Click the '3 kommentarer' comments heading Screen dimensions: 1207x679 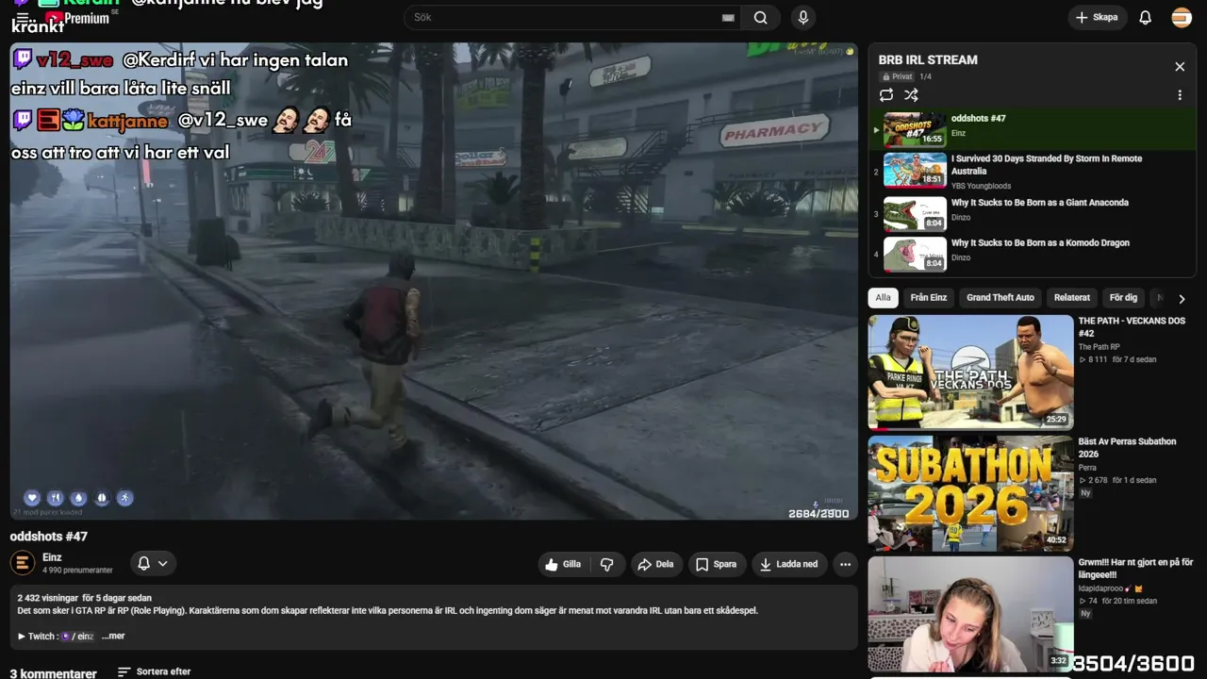tap(54, 673)
